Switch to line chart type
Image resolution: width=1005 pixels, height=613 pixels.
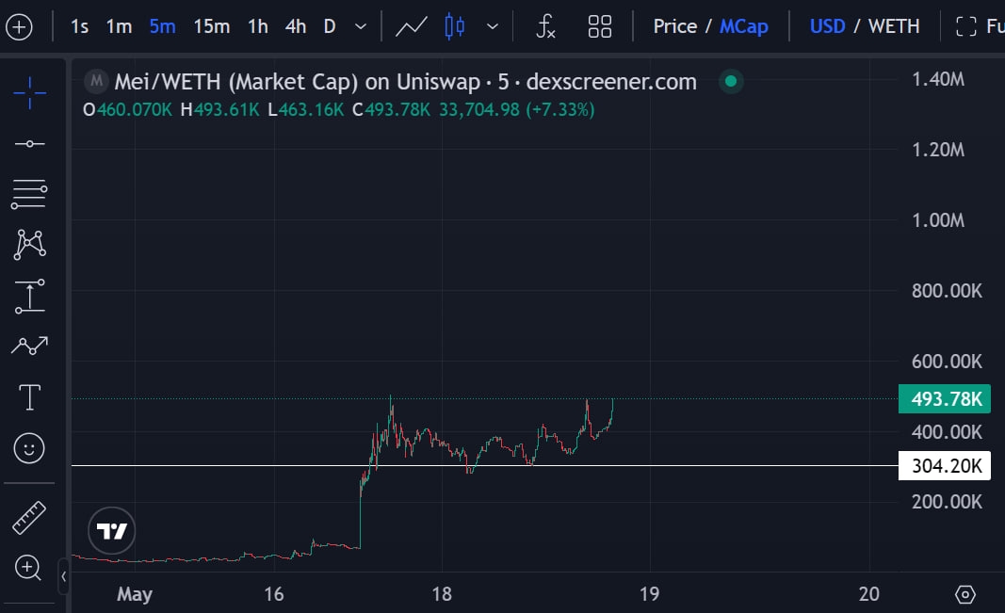(411, 27)
